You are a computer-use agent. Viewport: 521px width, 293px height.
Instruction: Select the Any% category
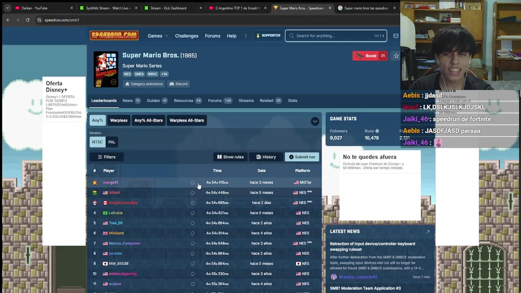97,120
